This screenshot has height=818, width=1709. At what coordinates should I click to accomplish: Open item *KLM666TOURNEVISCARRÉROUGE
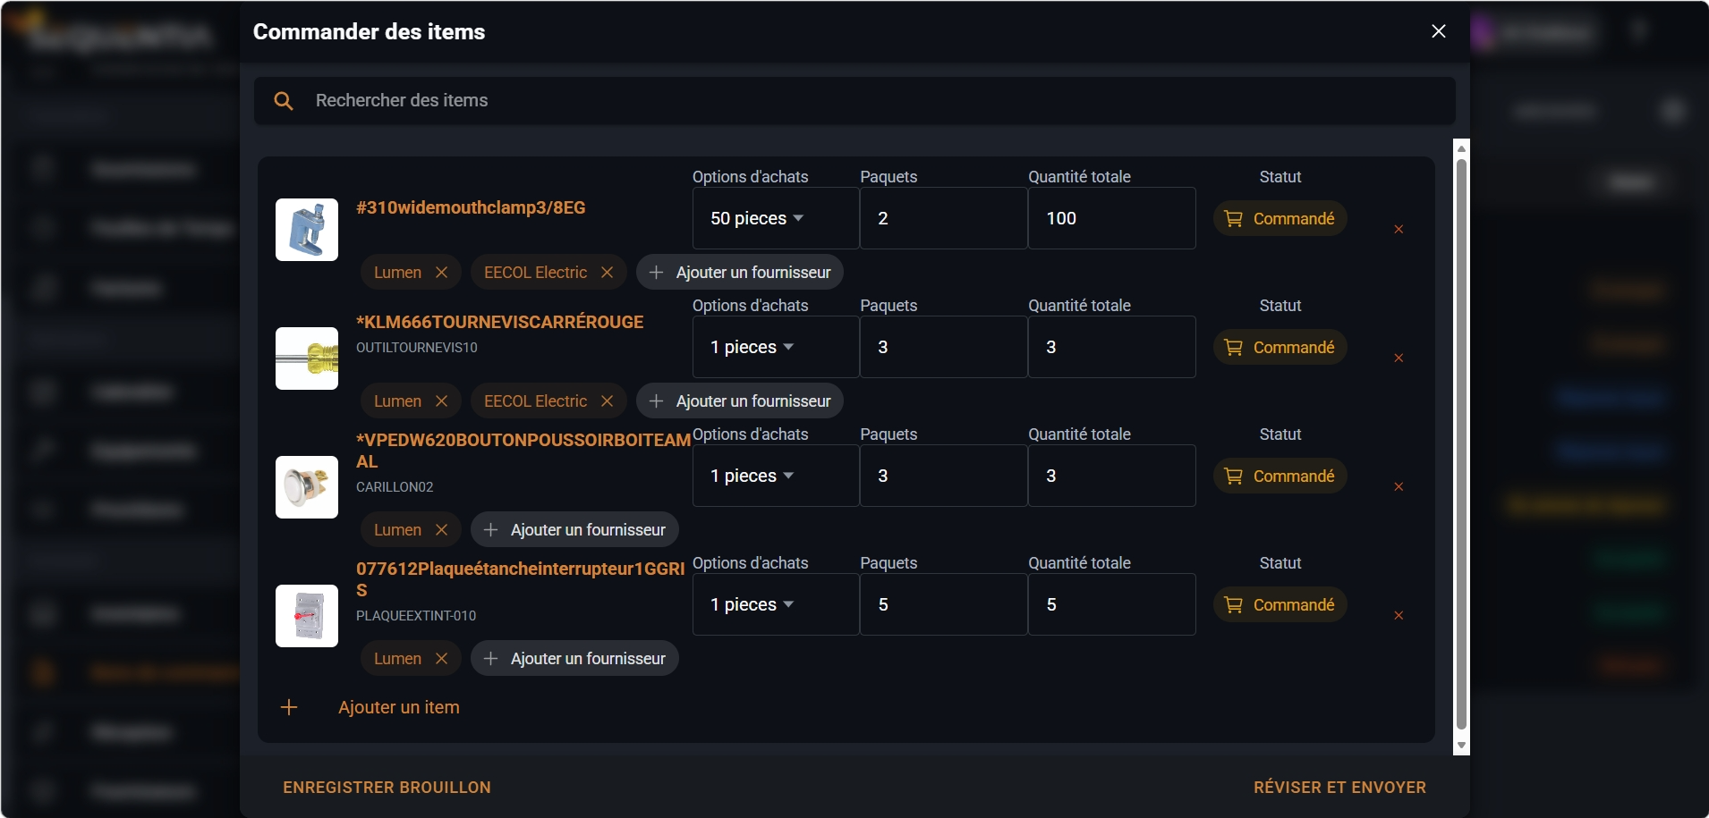[x=499, y=322]
